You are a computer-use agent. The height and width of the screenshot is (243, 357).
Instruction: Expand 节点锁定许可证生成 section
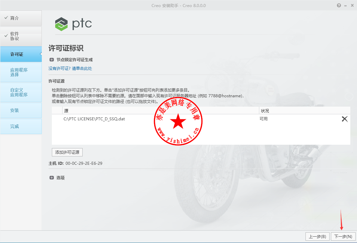pyautogui.click(x=52, y=59)
